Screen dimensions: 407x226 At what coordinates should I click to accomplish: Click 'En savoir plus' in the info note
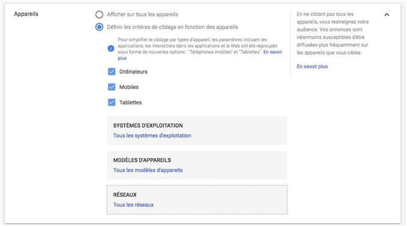click(x=200, y=55)
